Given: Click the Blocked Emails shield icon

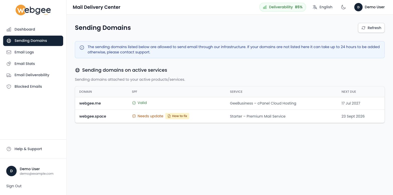Looking at the screenshot, I should point(9,86).
